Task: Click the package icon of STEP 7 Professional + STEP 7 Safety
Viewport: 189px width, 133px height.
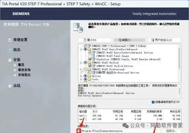Action: click(89, 46)
